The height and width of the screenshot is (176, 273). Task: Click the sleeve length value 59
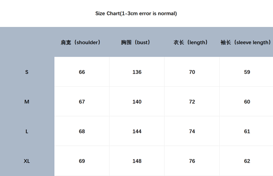(247, 72)
